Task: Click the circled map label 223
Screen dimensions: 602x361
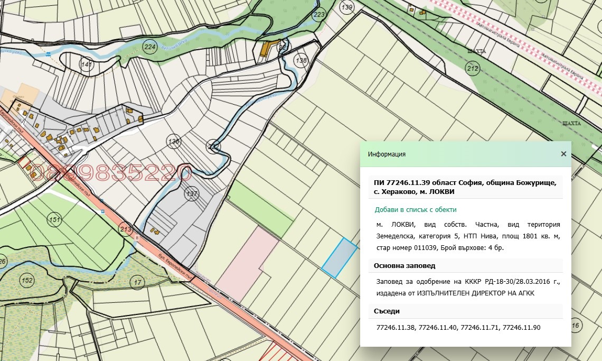Action: coord(319,15)
